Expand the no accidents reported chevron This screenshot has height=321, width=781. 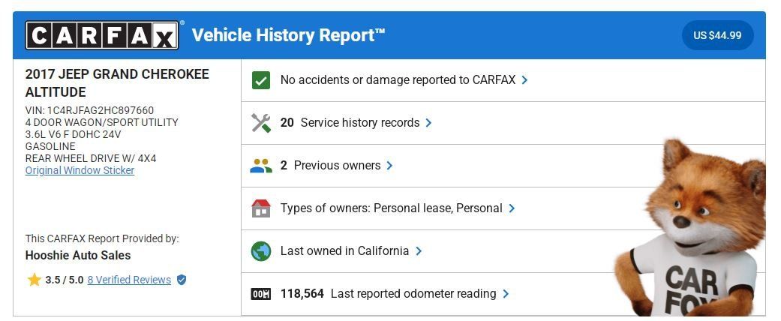point(524,80)
